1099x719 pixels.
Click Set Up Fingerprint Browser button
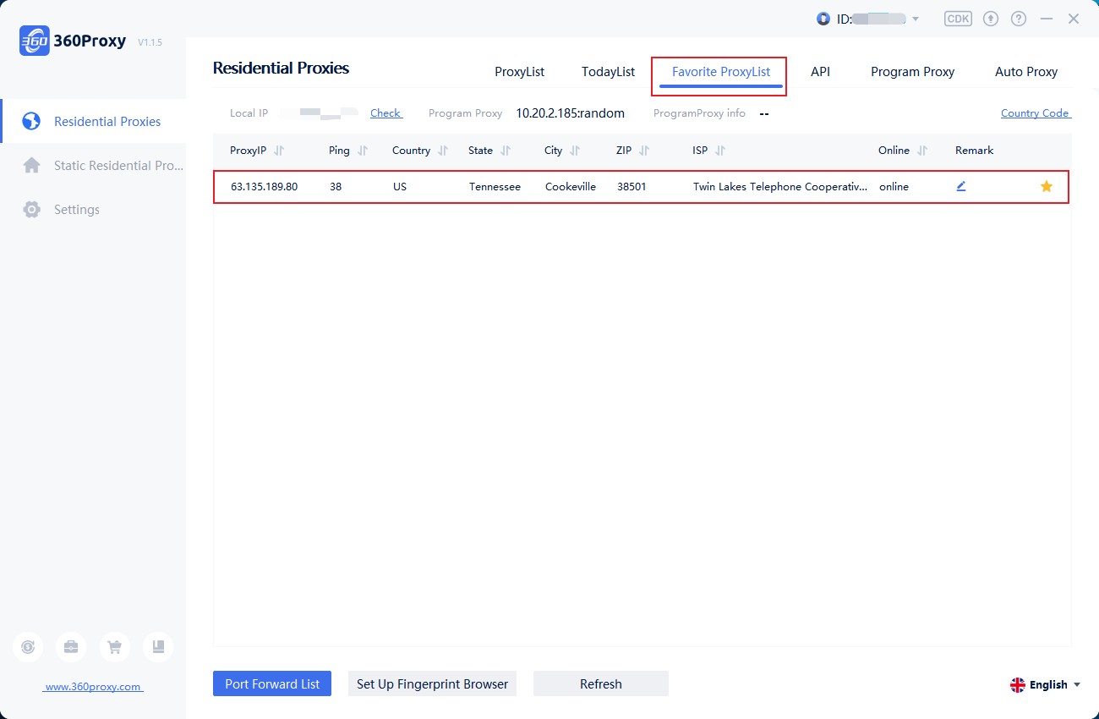pyautogui.click(x=432, y=683)
